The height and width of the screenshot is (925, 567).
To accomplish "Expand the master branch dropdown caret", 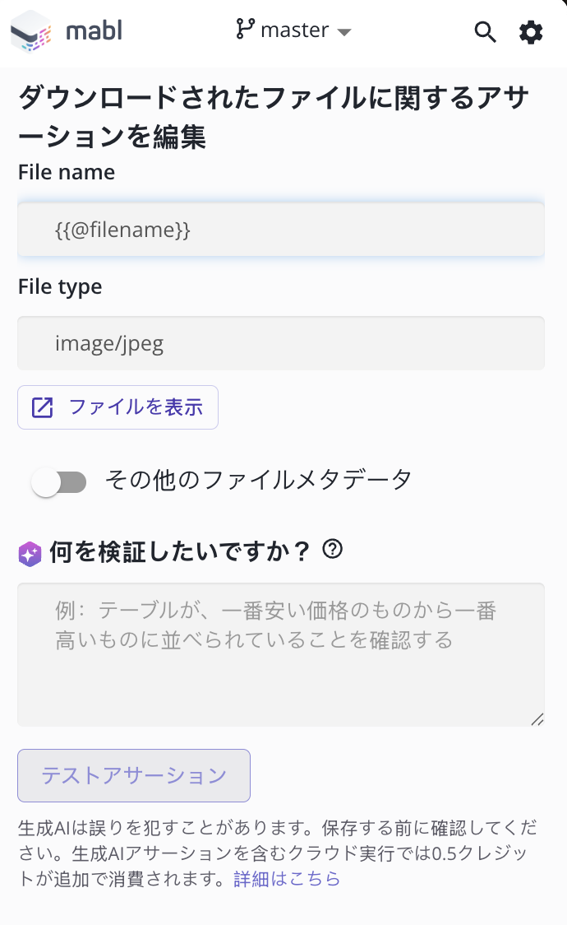I will [346, 33].
